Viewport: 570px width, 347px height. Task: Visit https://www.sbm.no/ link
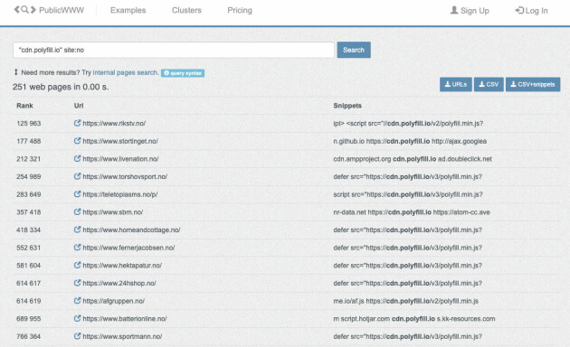click(x=113, y=212)
